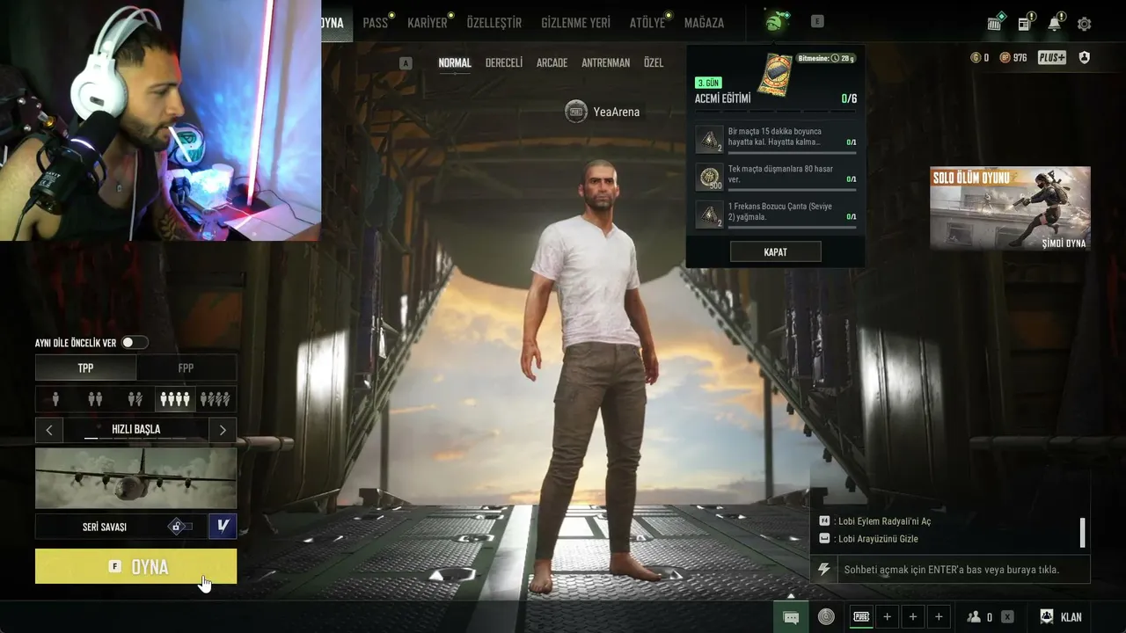Toggle the Seri Savaşı lock switch
Viewport: 1126px width, 633px height.
180,527
